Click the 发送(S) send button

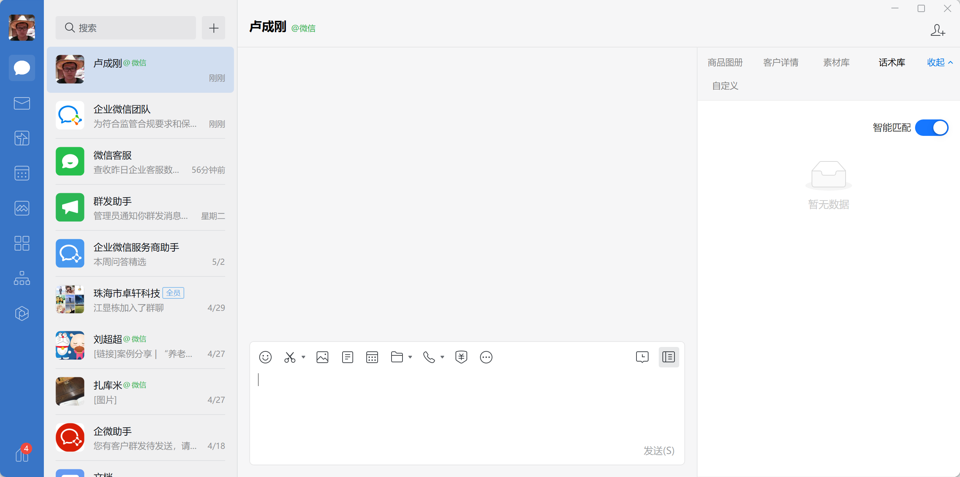[x=658, y=451]
